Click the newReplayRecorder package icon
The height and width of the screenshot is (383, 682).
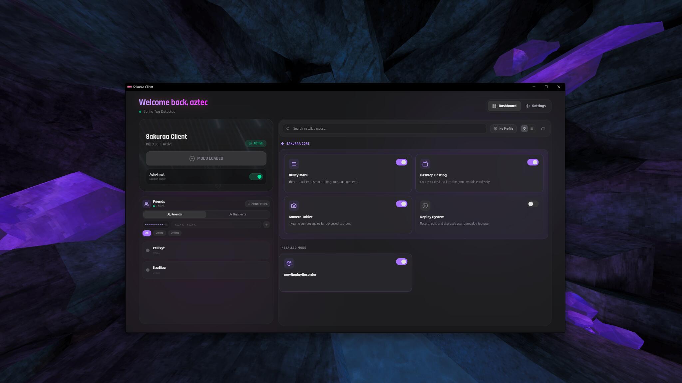click(289, 264)
